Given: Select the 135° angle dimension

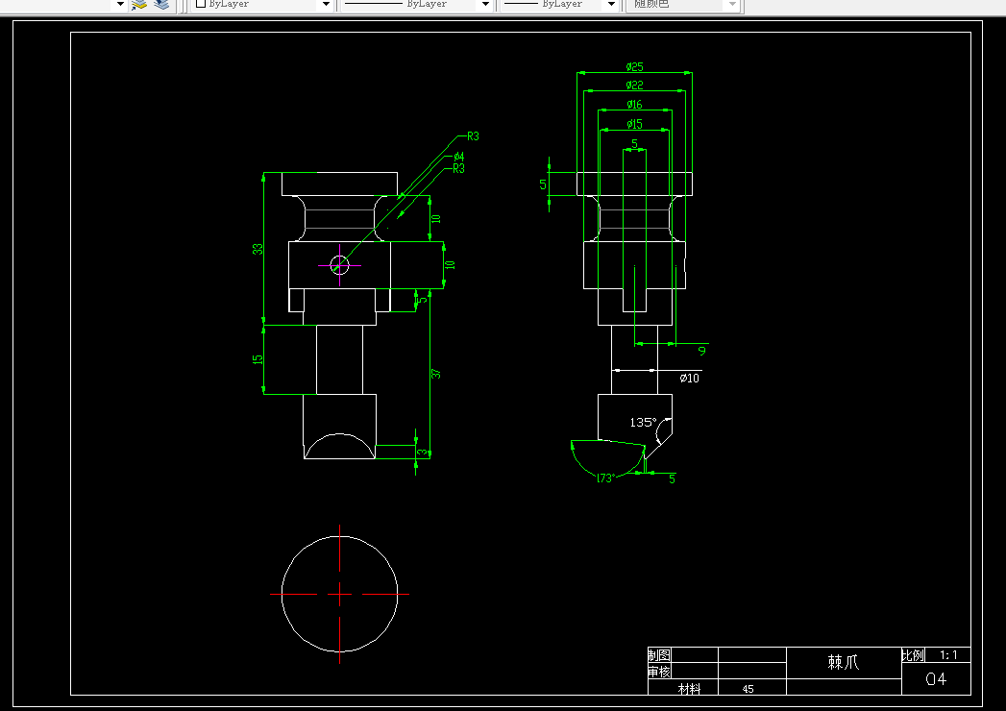Looking at the screenshot, I should [644, 422].
